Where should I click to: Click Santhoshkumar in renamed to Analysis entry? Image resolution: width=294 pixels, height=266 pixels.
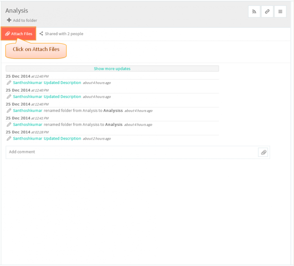pyautogui.click(x=28, y=124)
